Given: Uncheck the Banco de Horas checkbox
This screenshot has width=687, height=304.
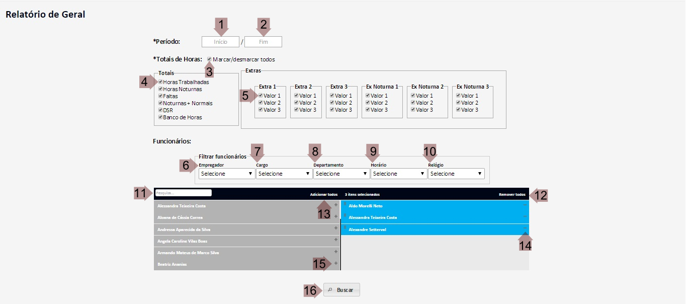Looking at the screenshot, I should tap(160, 117).
